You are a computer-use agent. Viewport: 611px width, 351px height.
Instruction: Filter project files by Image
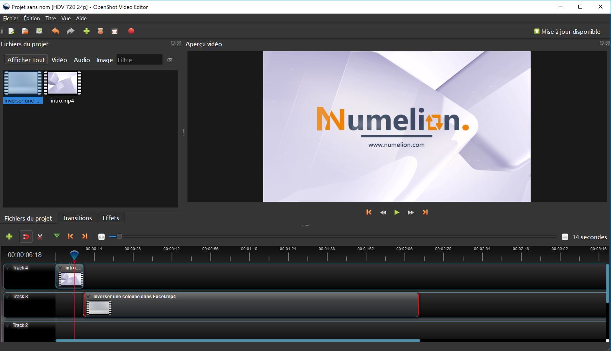pos(104,60)
